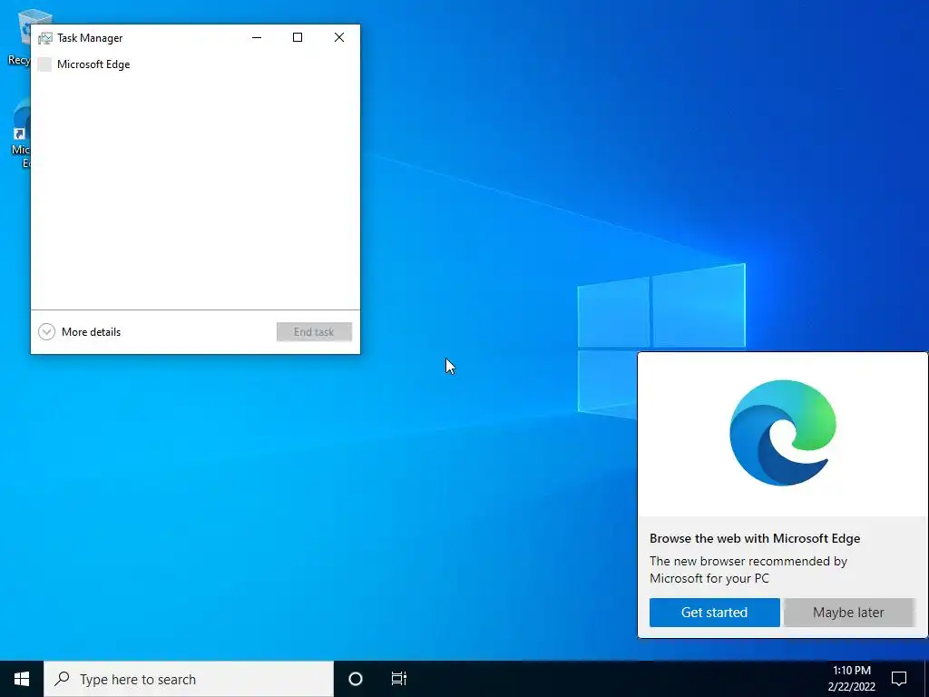Minimize the Task Manager window
The image size is (929, 697).
[x=257, y=37]
